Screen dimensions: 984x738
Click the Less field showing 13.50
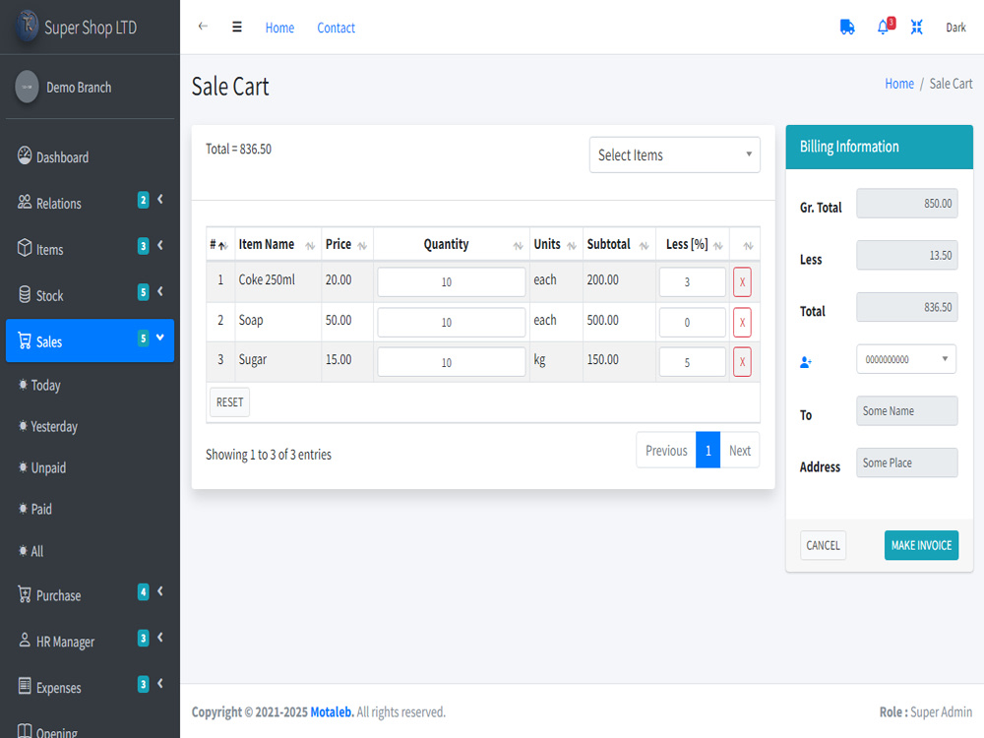(907, 256)
